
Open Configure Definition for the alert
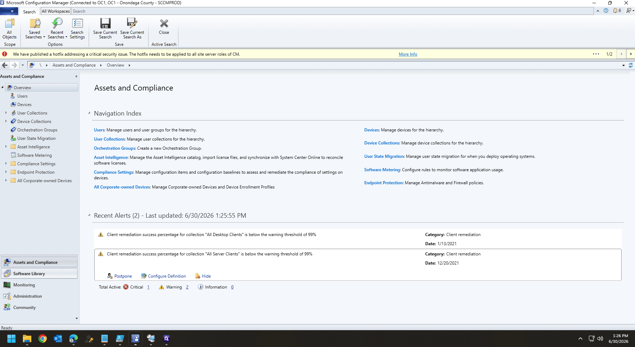tap(163, 276)
